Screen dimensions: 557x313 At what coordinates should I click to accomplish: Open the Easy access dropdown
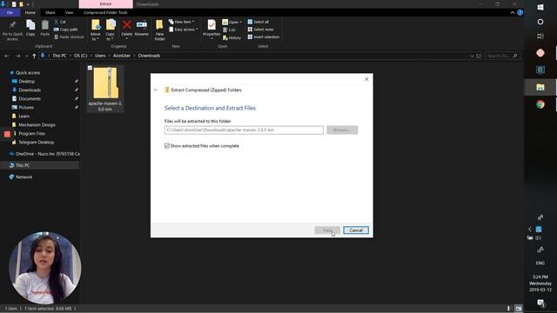click(x=184, y=30)
